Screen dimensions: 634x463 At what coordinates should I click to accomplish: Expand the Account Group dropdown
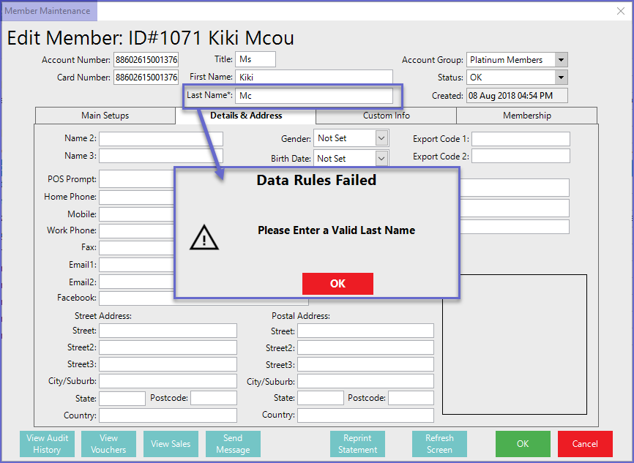pos(561,60)
